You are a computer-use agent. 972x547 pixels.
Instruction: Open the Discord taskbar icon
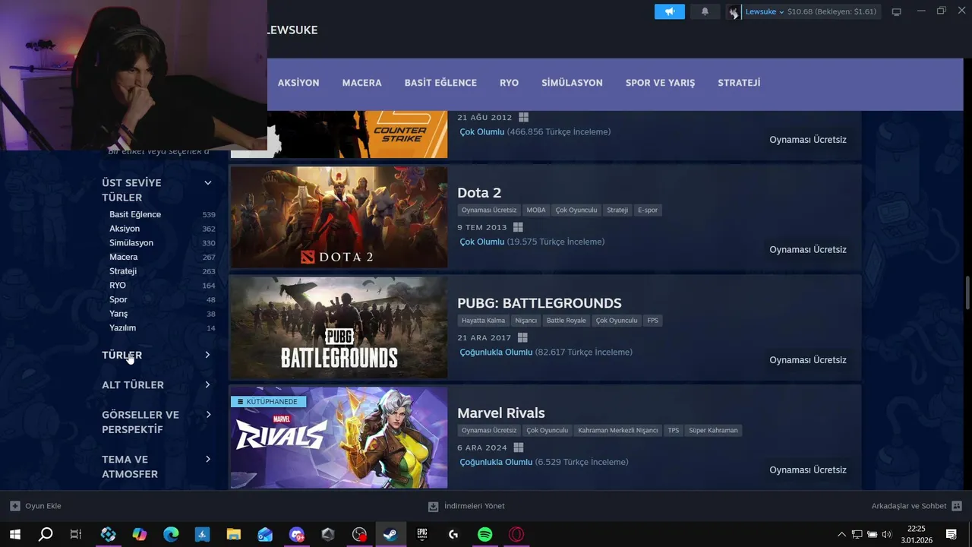[296, 534]
